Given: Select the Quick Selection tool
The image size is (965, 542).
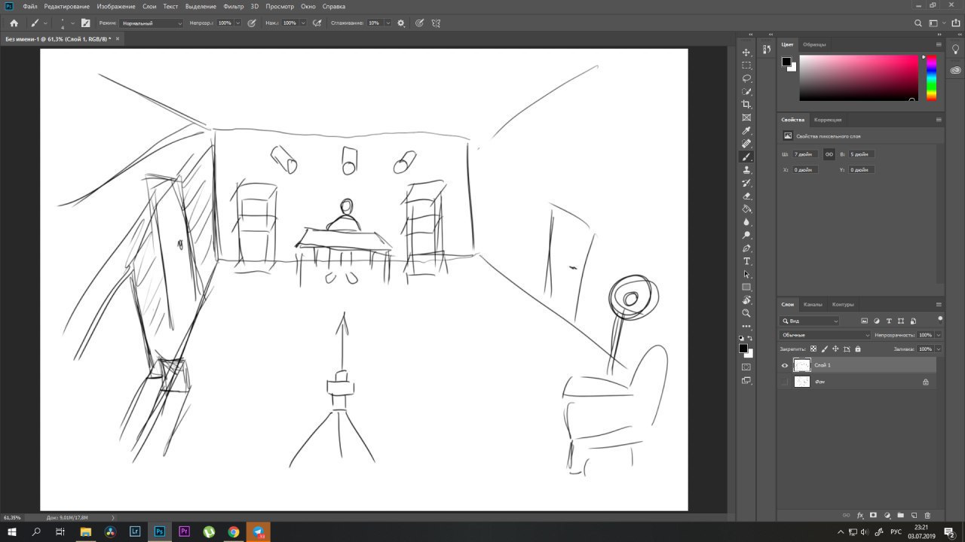Looking at the screenshot, I should click(x=746, y=91).
